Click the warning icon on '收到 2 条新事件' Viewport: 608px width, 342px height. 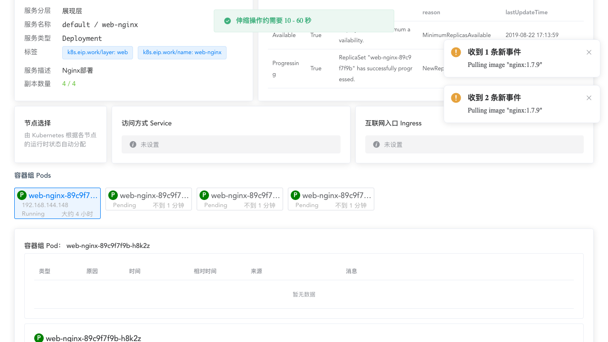tap(456, 98)
